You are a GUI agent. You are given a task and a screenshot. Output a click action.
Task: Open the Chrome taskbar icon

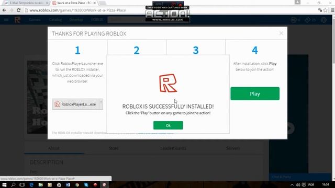(x=77, y=184)
